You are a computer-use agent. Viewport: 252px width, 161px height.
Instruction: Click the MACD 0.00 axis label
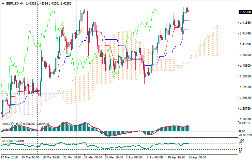click(x=242, y=131)
